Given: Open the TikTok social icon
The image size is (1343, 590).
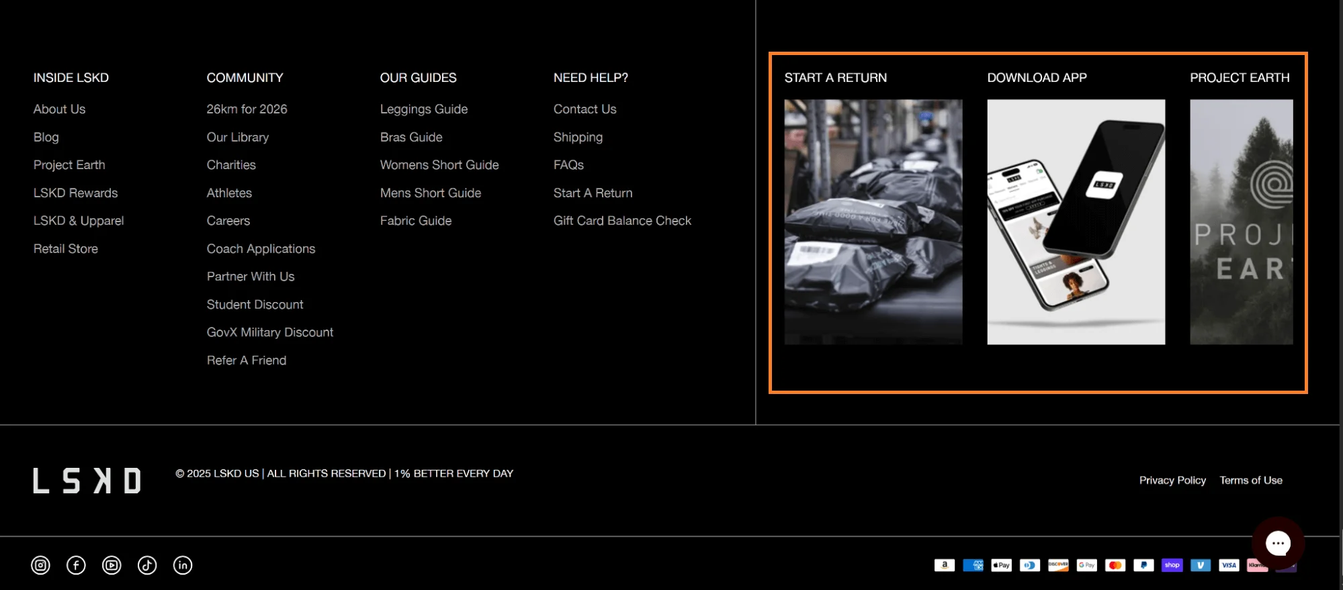Looking at the screenshot, I should click(x=147, y=565).
